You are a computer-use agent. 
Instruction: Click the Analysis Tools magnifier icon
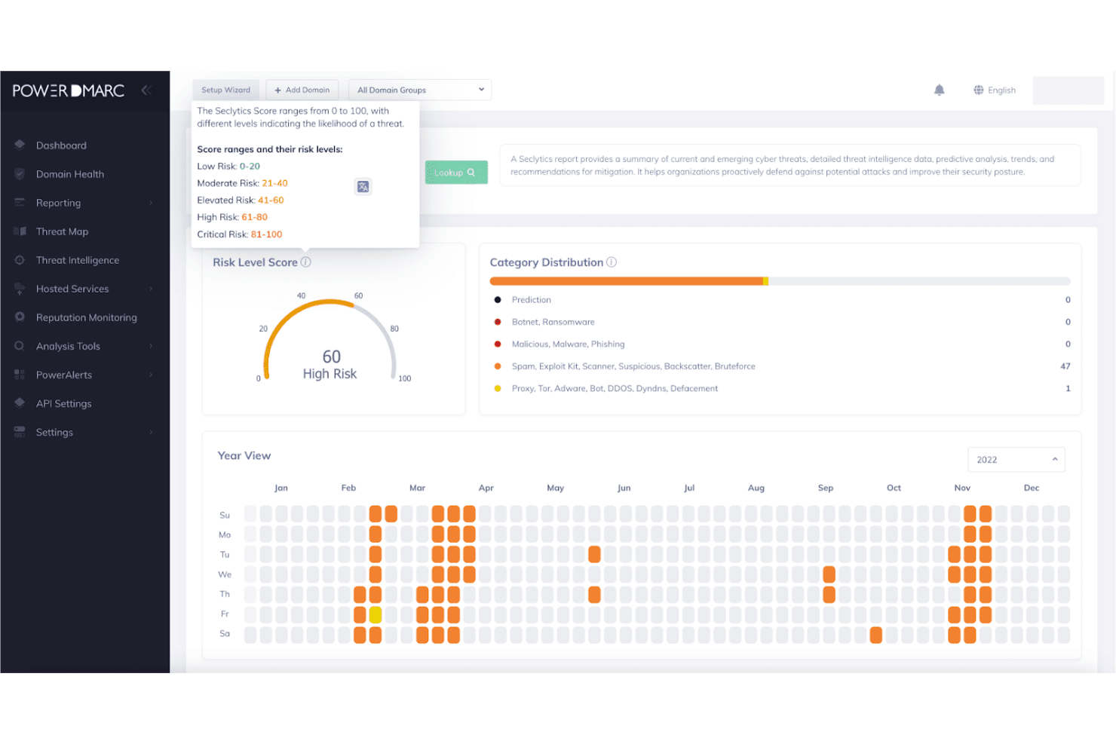20,345
